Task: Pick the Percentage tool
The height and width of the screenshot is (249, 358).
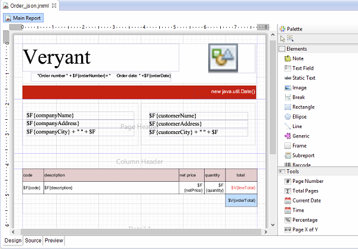Action: click(x=305, y=220)
